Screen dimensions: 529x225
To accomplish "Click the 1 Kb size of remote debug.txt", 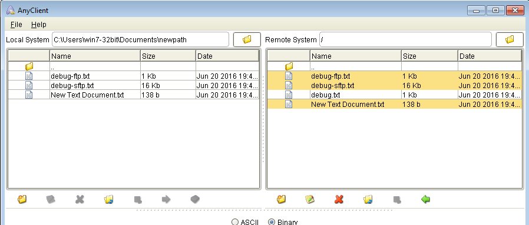I will 409,95.
